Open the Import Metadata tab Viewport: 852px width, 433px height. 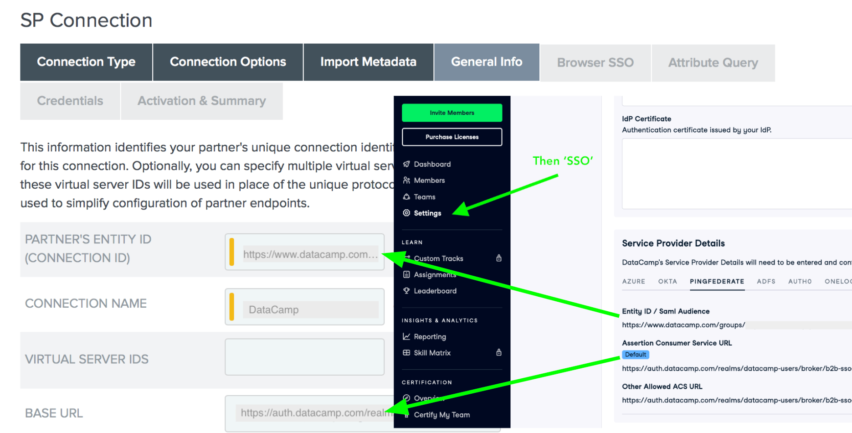pos(368,62)
